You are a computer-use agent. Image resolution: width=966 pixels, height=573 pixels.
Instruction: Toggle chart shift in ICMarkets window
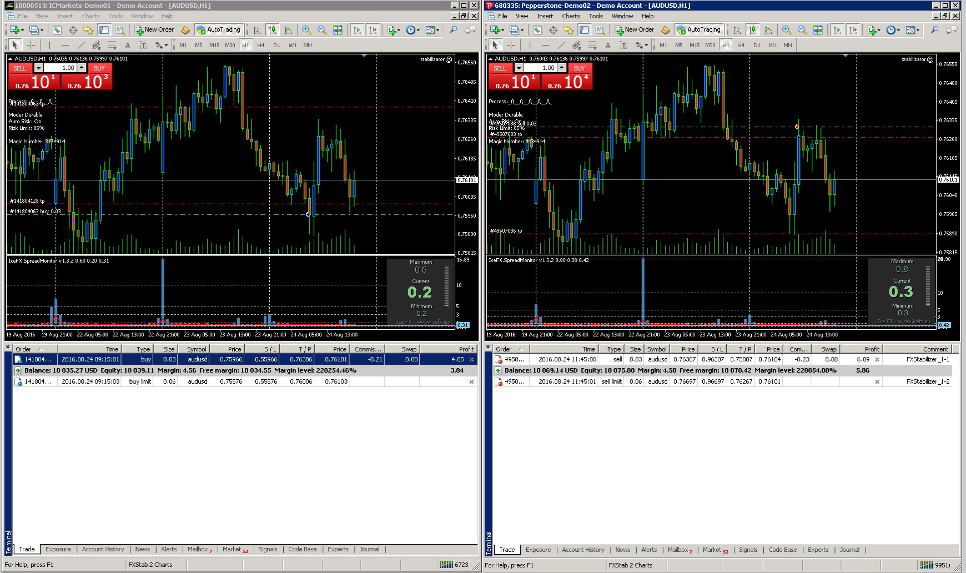373,30
